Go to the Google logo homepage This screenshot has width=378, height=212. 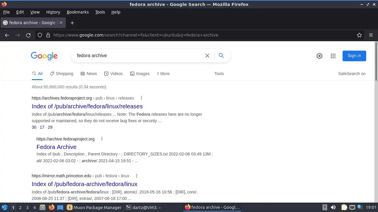pyautogui.click(x=44, y=56)
